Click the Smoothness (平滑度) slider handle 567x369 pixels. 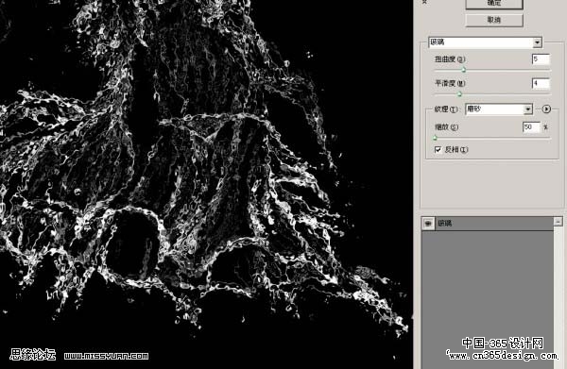459,94
